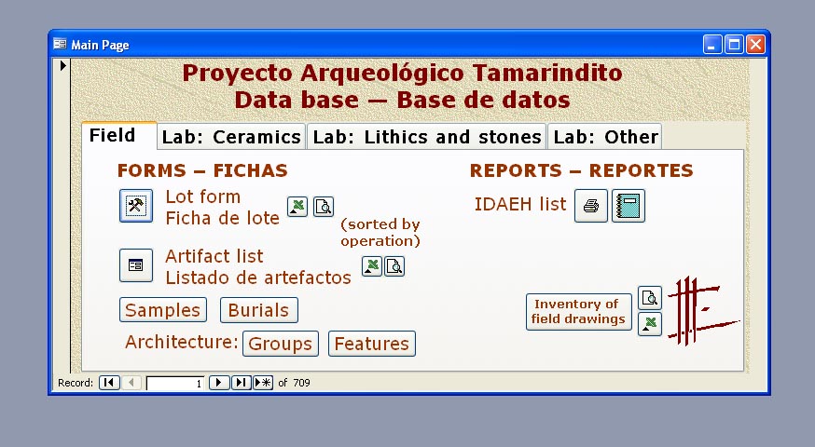Export field drawings inventory to Excel

pos(650,324)
